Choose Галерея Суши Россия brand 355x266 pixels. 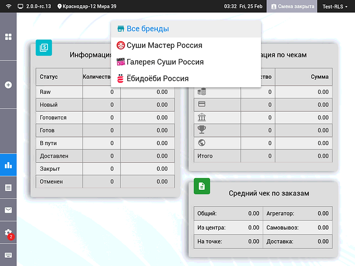[x=186, y=62]
